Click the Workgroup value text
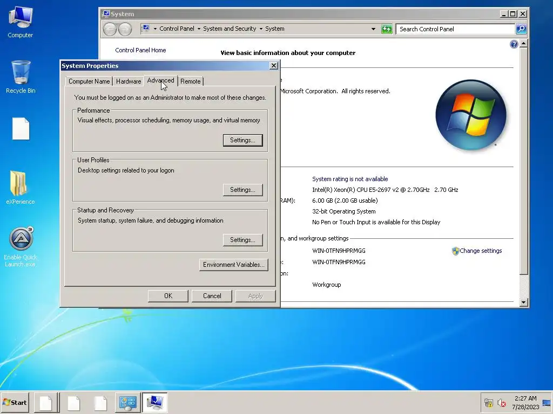 coord(327,285)
